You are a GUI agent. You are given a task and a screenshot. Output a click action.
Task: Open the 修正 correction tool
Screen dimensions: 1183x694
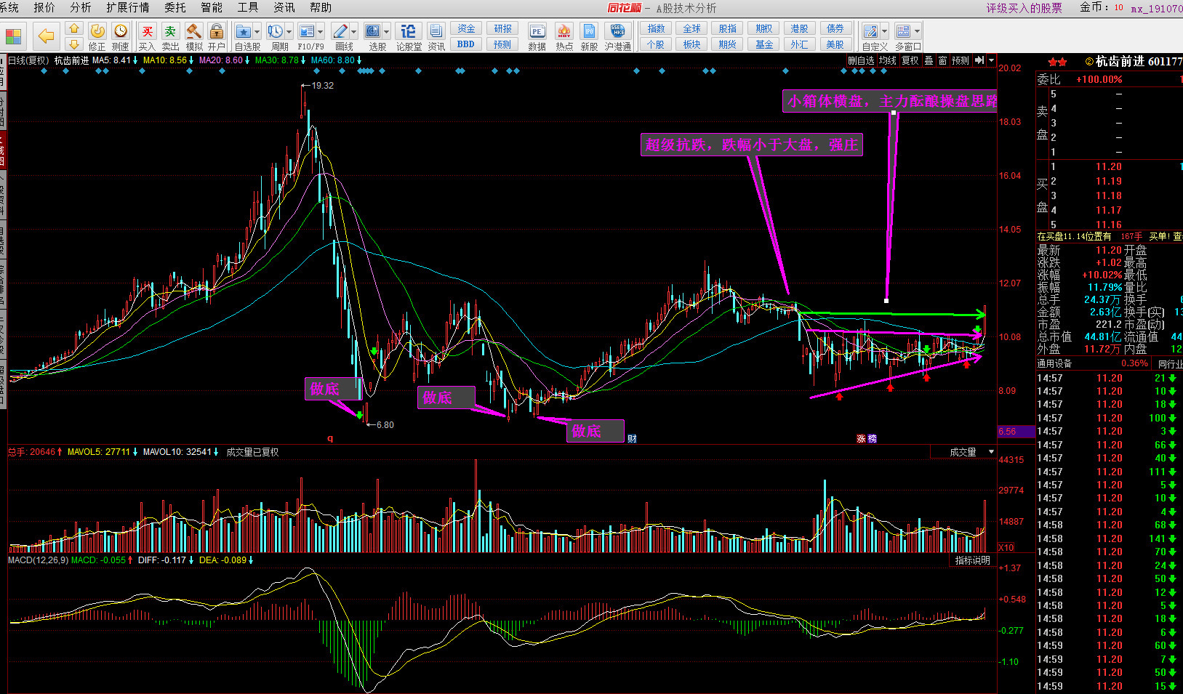tap(97, 36)
